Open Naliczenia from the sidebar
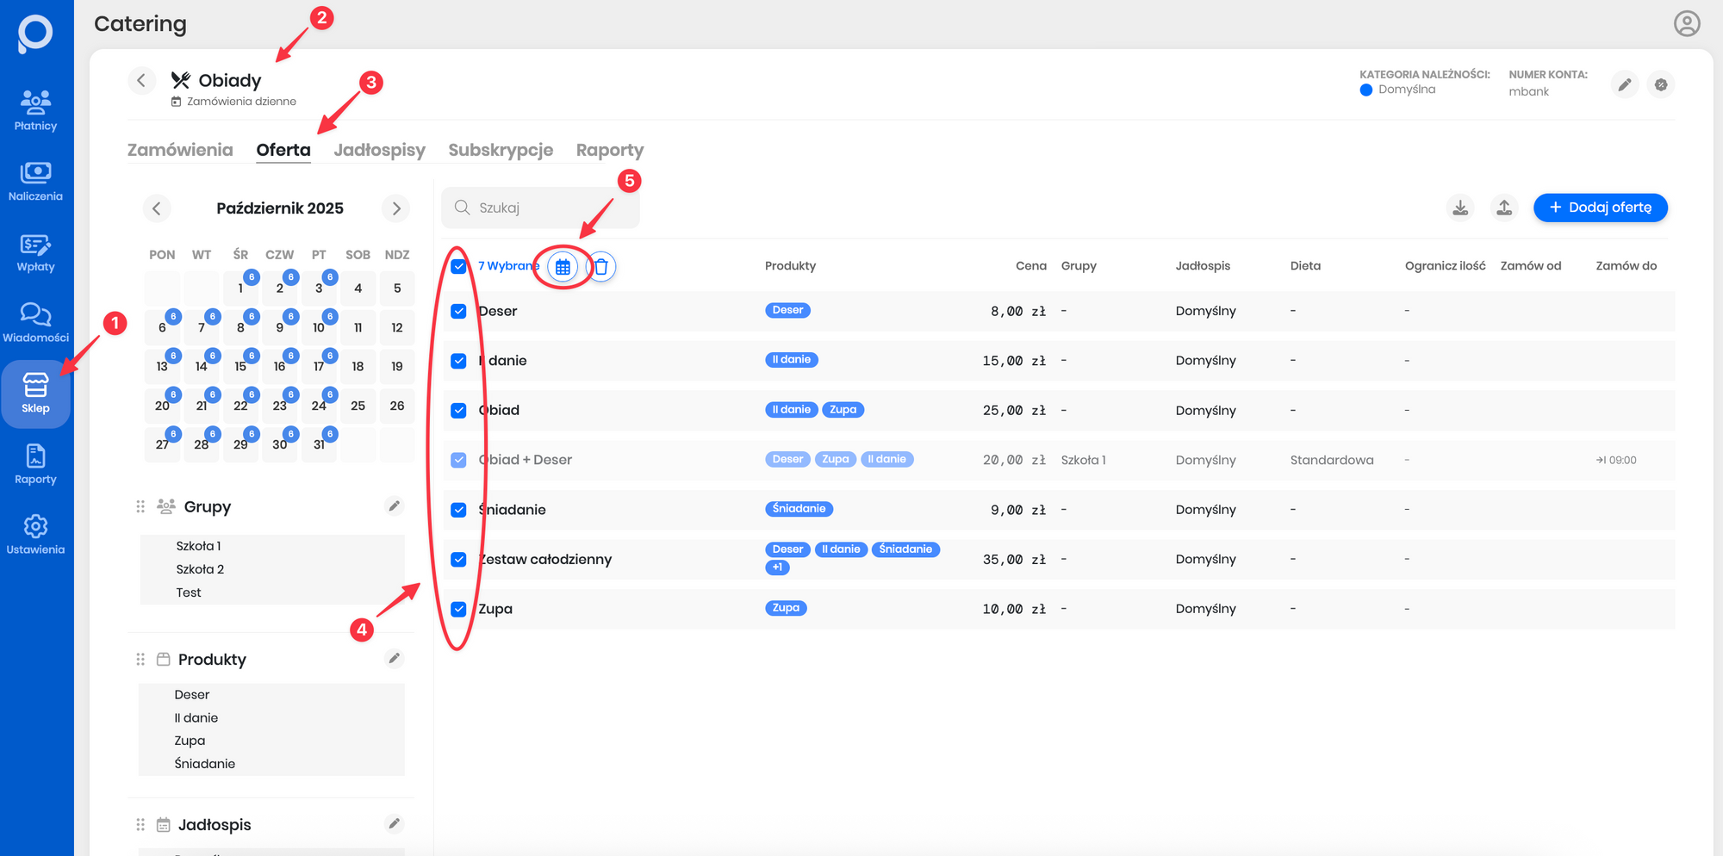The height and width of the screenshot is (856, 1723). 35,181
